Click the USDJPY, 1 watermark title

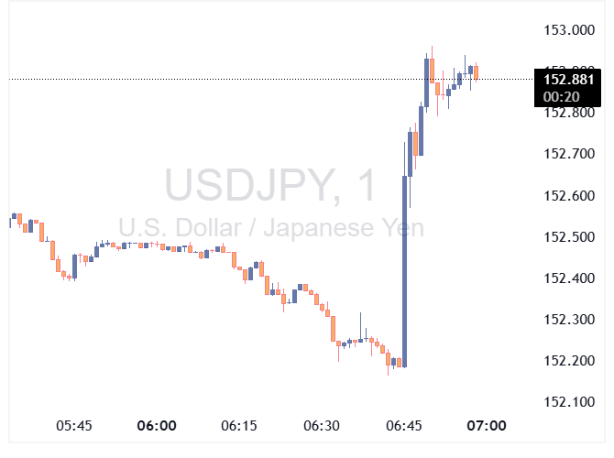(x=270, y=187)
